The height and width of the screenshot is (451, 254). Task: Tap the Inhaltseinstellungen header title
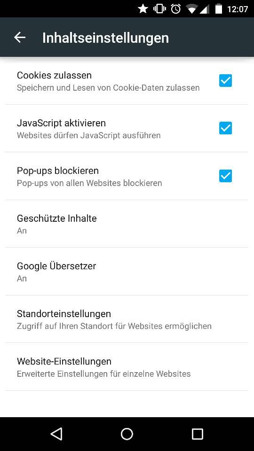point(105,38)
